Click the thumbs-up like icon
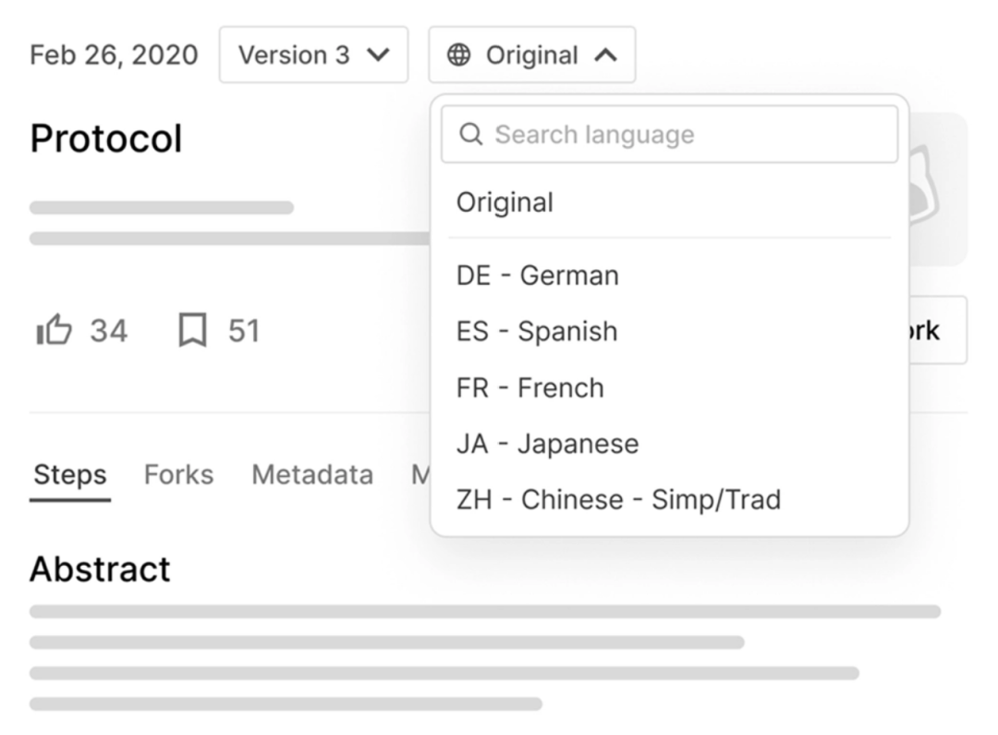 tap(55, 330)
